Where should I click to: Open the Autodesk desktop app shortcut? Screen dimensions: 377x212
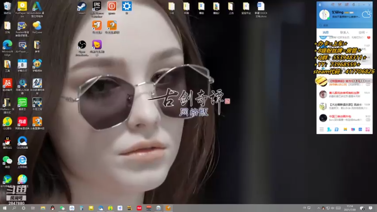[37, 9]
